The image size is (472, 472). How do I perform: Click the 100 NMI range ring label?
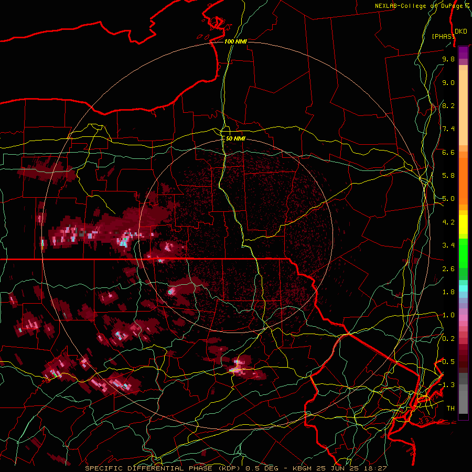click(235, 41)
